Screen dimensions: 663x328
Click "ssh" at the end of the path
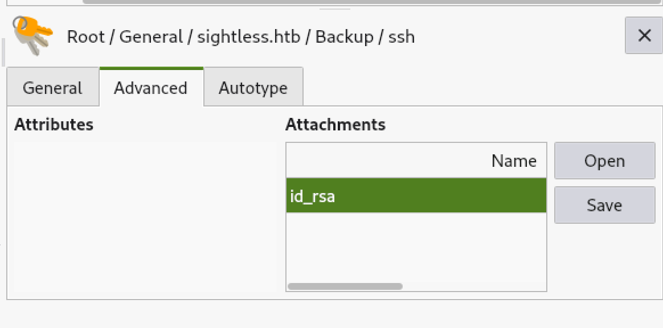tap(402, 38)
